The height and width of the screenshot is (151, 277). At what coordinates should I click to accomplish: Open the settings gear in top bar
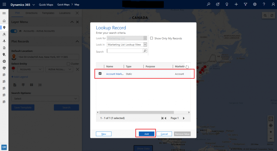pyautogui.click(x=255, y=4)
